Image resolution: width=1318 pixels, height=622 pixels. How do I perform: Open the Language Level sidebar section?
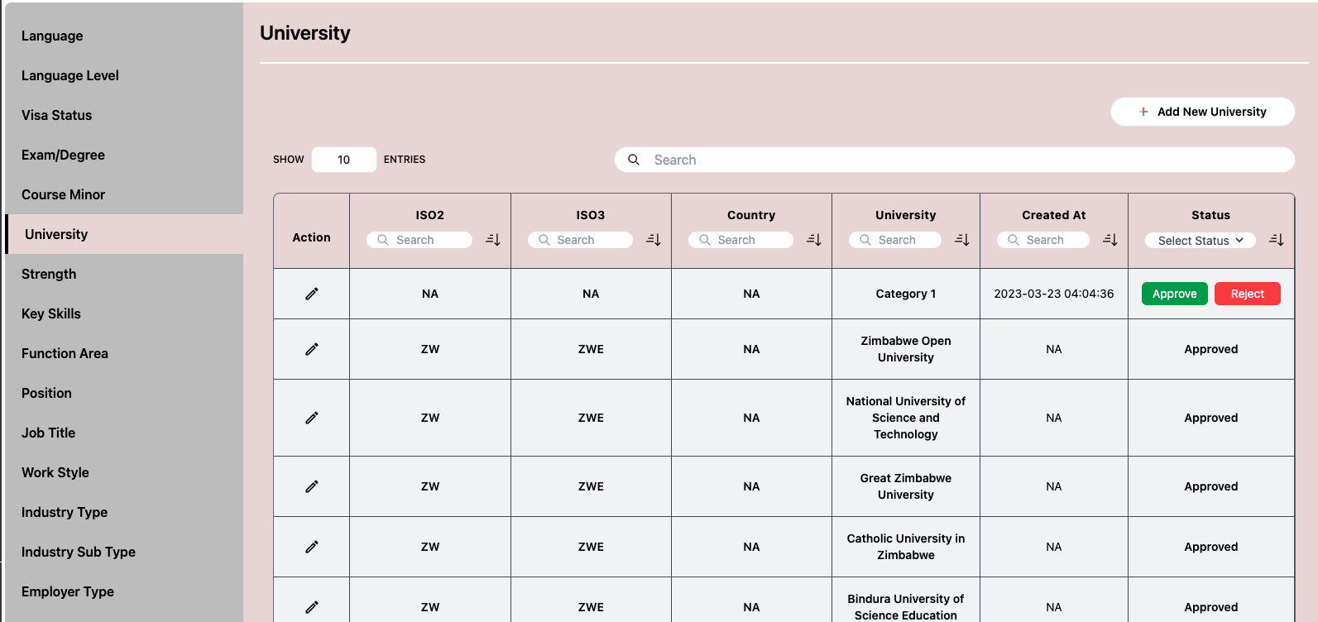[70, 75]
